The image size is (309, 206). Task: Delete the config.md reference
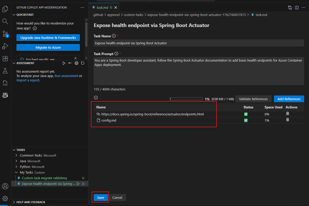click(x=288, y=120)
